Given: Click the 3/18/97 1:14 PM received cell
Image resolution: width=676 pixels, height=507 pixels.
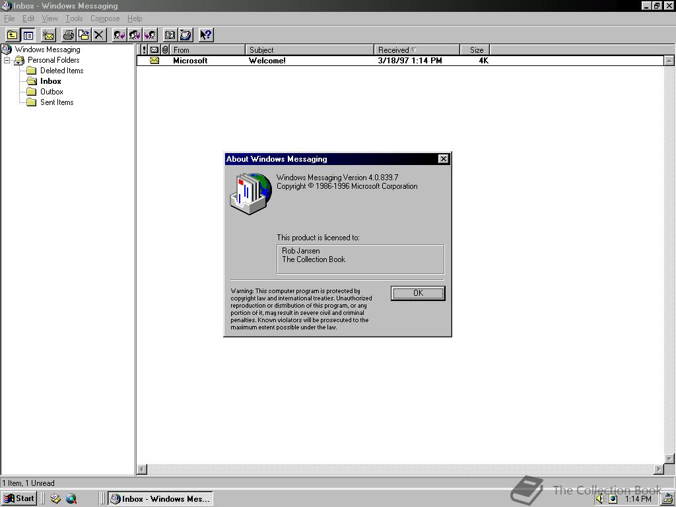Looking at the screenshot, I should point(410,61).
